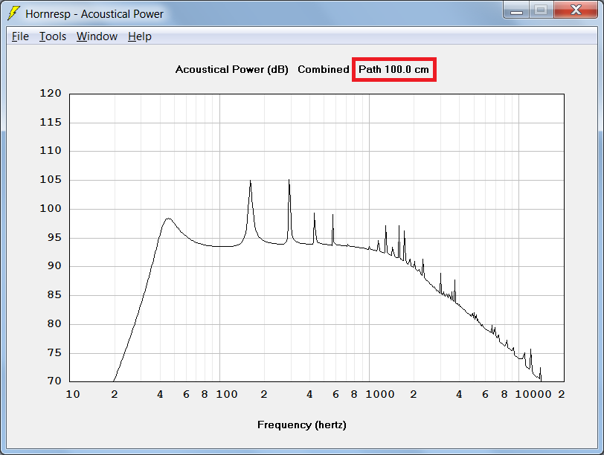This screenshot has width=604, height=455.
Task: Open the File menu
Action: [20, 36]
